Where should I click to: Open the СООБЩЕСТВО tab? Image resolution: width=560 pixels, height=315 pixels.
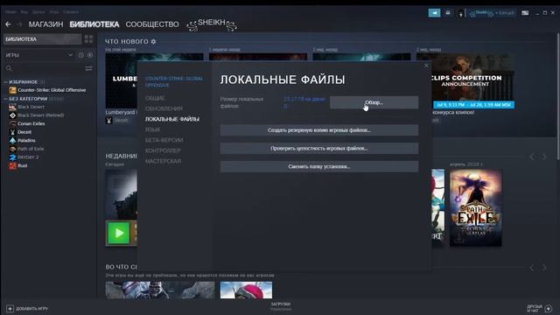pyautogui.click(x=152, y=24)
